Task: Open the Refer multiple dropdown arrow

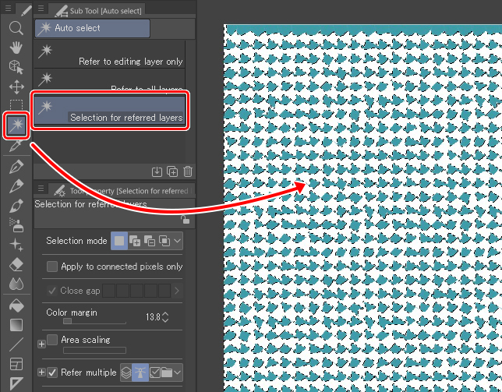Action: pos(179,373)
